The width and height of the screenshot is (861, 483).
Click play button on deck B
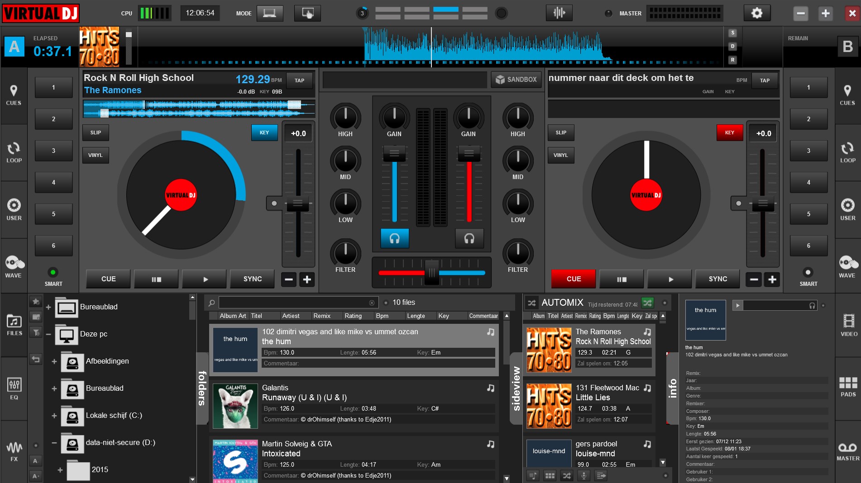670,279
